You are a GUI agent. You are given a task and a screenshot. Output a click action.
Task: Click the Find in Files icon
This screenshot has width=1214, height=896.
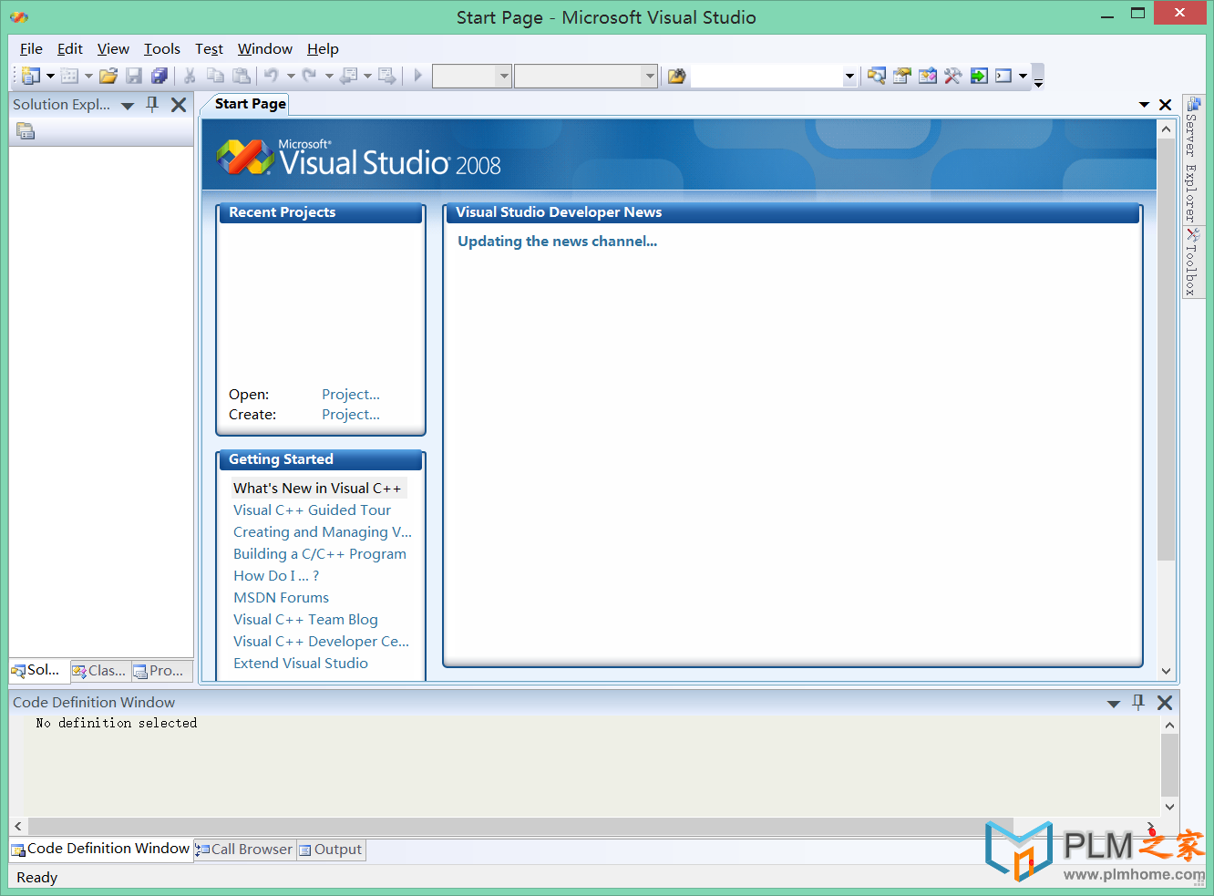(676, 76)
